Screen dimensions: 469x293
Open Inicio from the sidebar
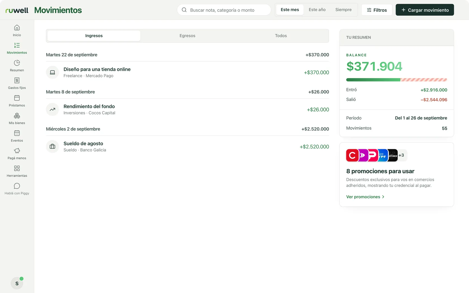17,31
